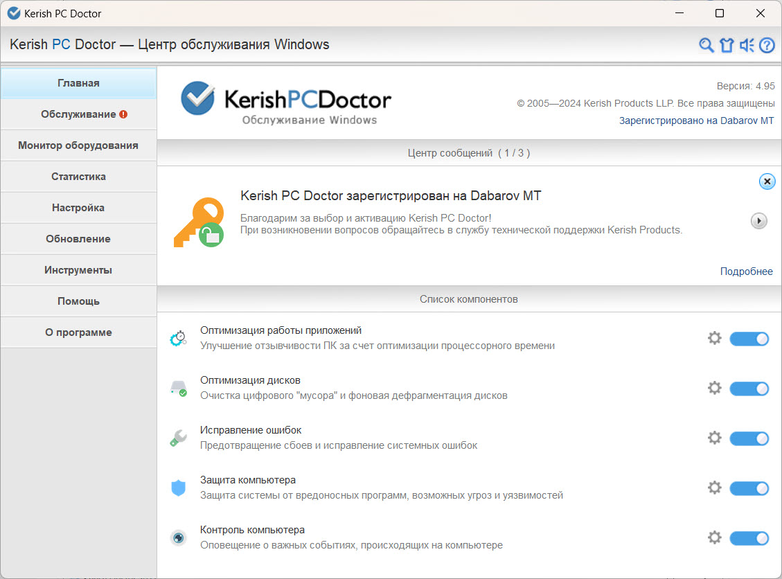Screen dimensions: 782x579
Task: Dismiss the message with the X button
Action: point(767,181)
